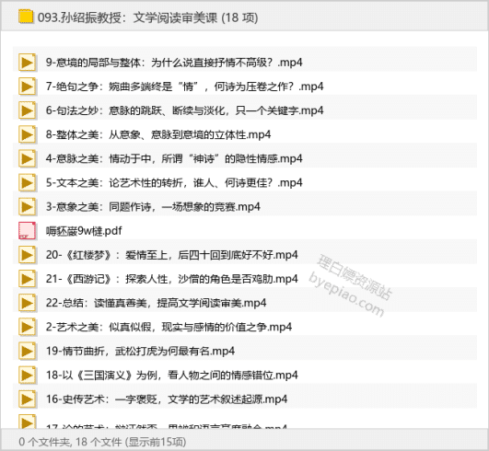Select the PDF file name ending 9w.pdf
The width and height of the screenshot is (489, 451).
(84, 231)
